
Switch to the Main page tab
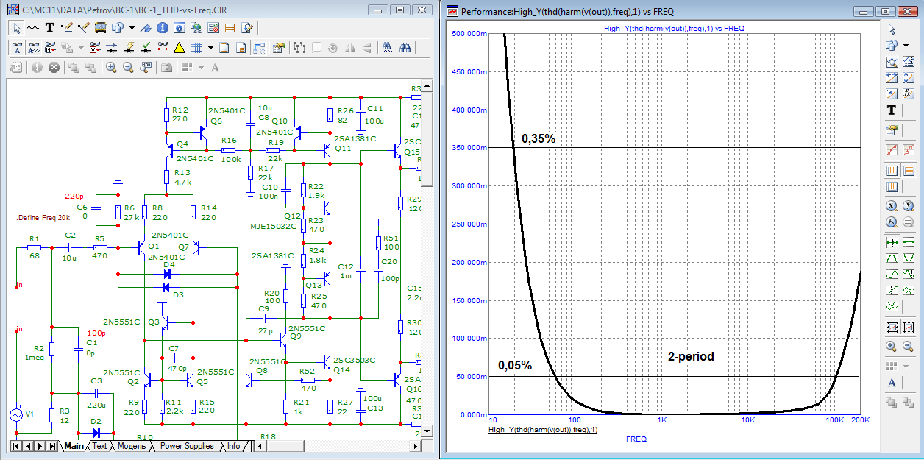pyautogui.click(x=74, y=446)
